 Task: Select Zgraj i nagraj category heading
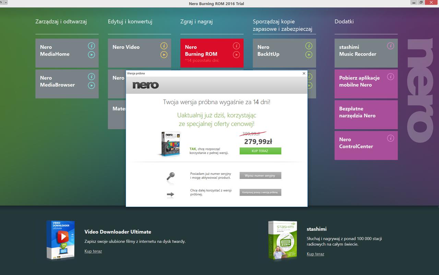coord(197,22)
